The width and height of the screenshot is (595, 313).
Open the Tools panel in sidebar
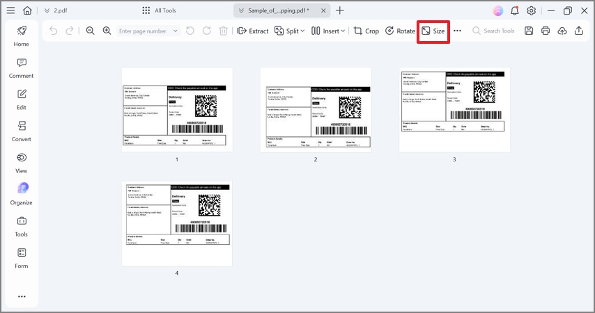[x=21, y=227]
